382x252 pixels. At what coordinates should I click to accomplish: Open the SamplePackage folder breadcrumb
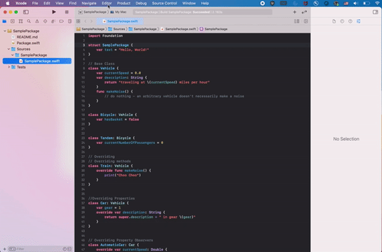(x=143, y=29)
